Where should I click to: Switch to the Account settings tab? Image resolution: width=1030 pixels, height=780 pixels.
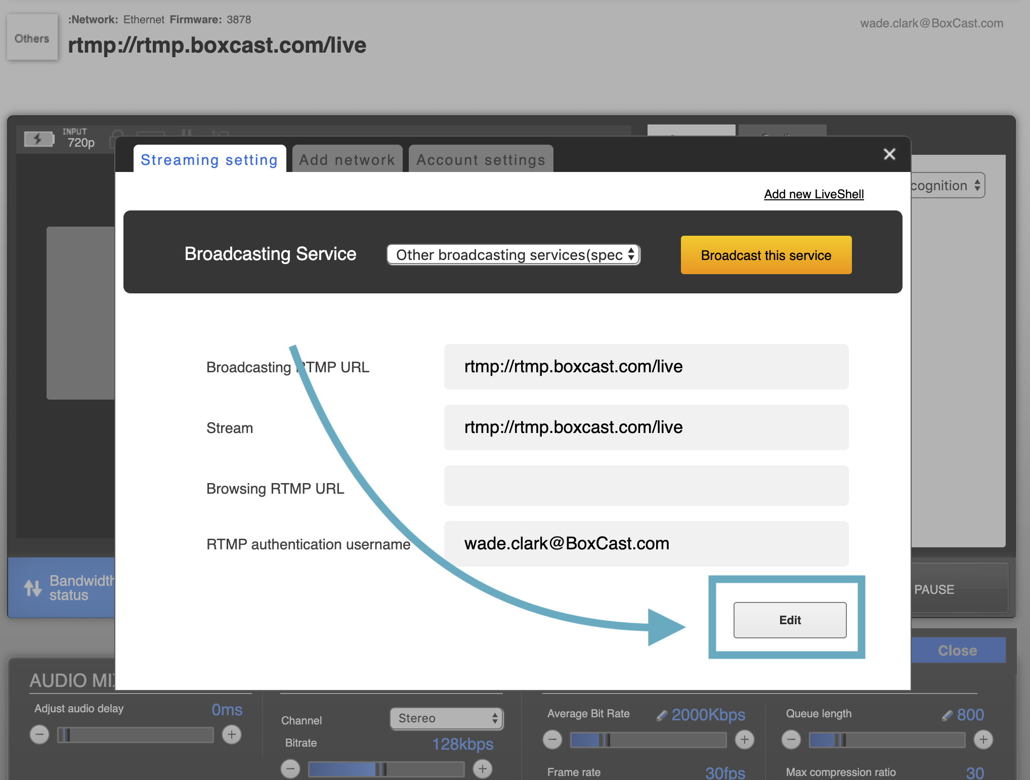(481, 160)
